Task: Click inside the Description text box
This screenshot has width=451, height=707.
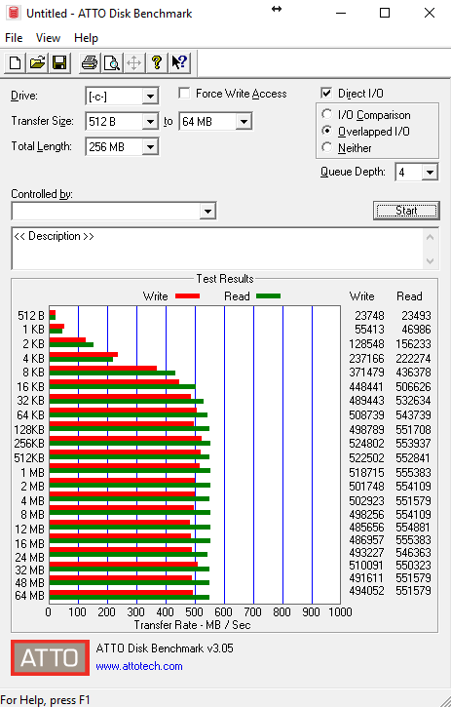Action: pos(217,249)
